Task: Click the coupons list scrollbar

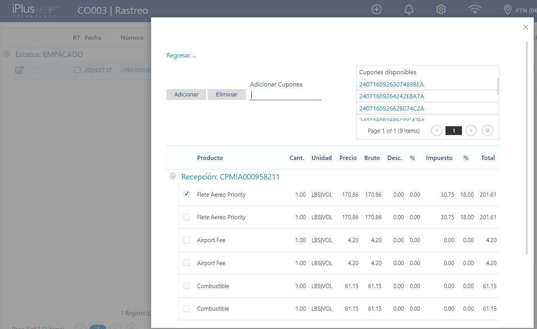Action: [498, 86]
